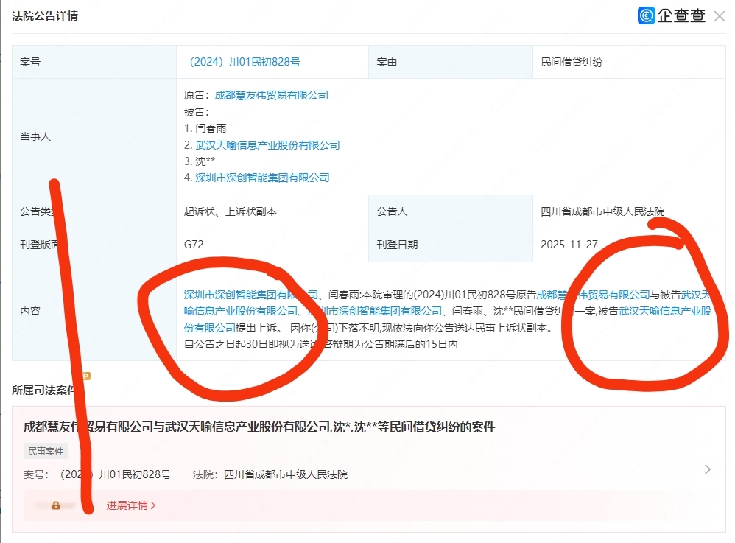Open 深圳市深创智能集团有限公司 link in content first line
735x543 pixels.
pyautogui.click(x=251, y=295)
